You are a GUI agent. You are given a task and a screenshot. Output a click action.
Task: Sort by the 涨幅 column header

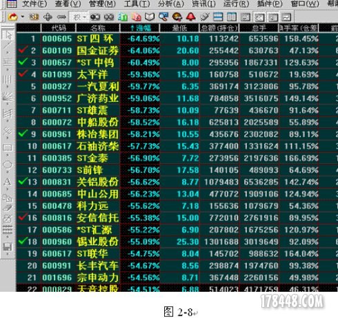tap(139, 28)
